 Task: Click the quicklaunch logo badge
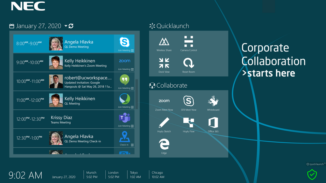[x=316, y=164]
